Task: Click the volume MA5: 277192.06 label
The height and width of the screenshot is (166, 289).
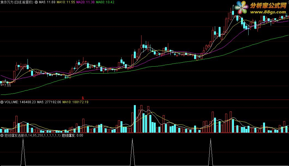Action: click(x=49, y=102)
